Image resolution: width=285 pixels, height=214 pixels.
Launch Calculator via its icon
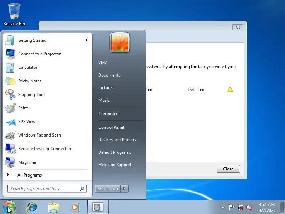coord(10,67)
